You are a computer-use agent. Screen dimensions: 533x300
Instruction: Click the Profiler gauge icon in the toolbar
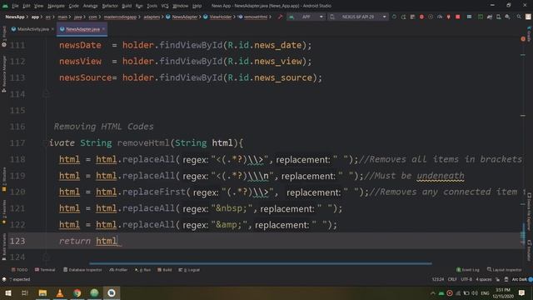tap(440, 17)
